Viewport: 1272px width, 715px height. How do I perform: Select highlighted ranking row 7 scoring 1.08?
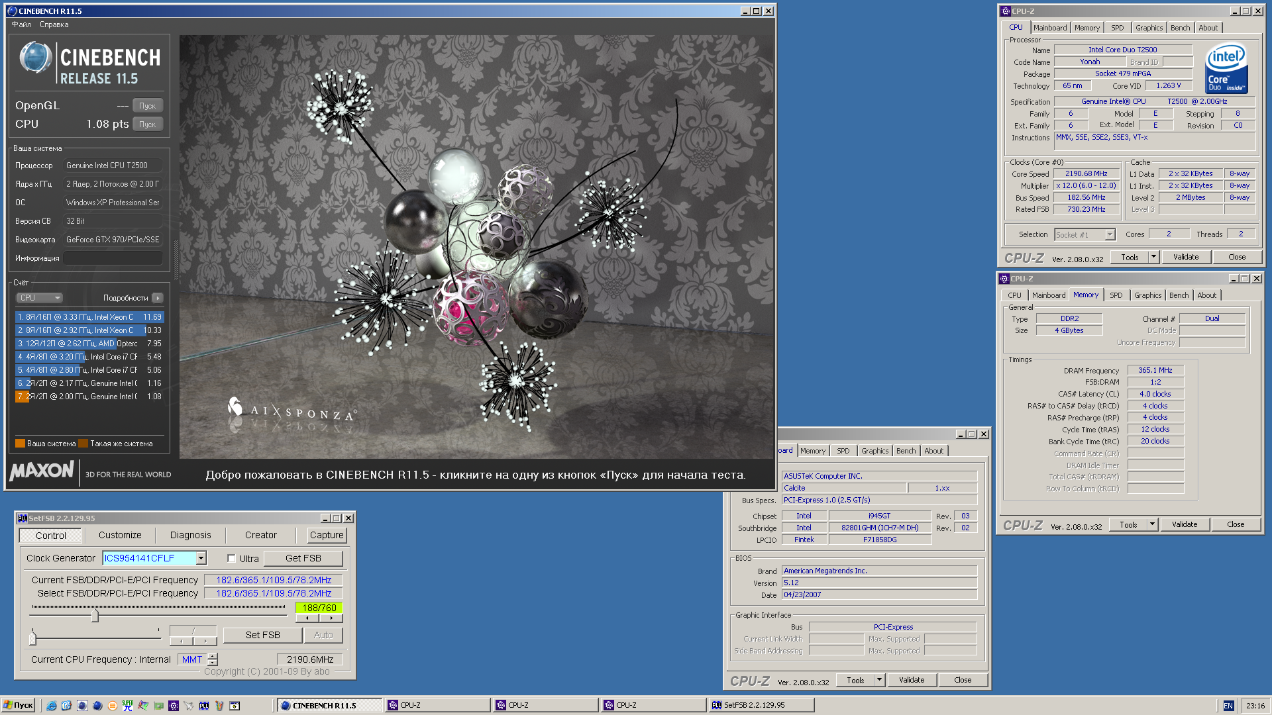[89, 397]
